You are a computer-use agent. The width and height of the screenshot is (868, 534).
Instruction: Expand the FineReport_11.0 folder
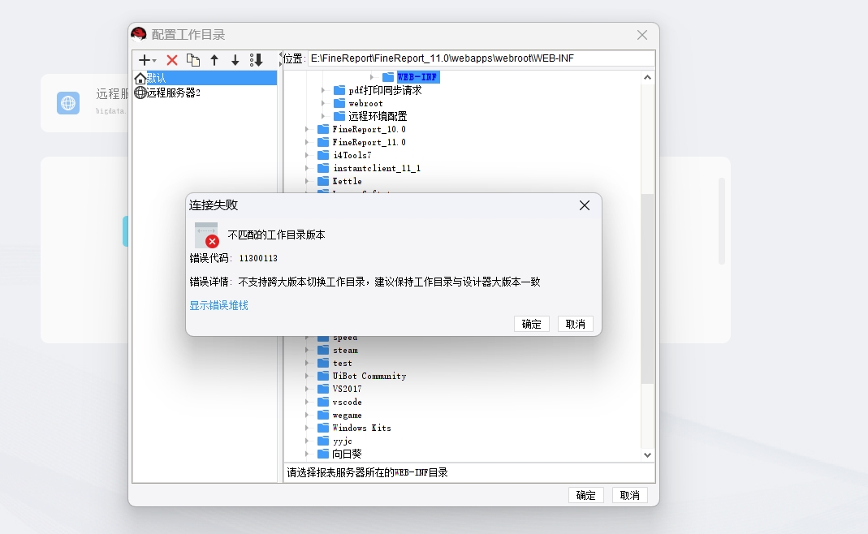click(307, 142)
